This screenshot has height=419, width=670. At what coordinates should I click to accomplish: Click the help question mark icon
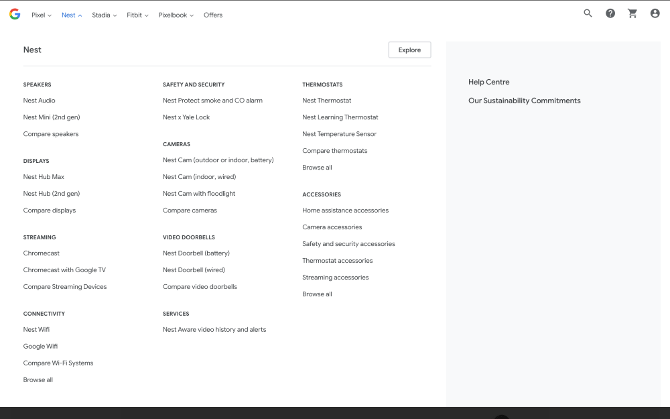pyautogui.click(x=610, y=13)
